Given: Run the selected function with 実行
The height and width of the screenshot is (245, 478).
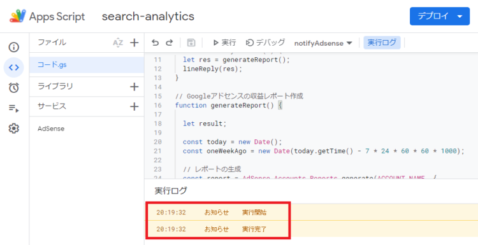Looking at the screenshot, I should 224,43.
